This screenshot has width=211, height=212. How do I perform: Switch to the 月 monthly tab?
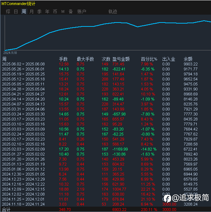tap(32, 11)
